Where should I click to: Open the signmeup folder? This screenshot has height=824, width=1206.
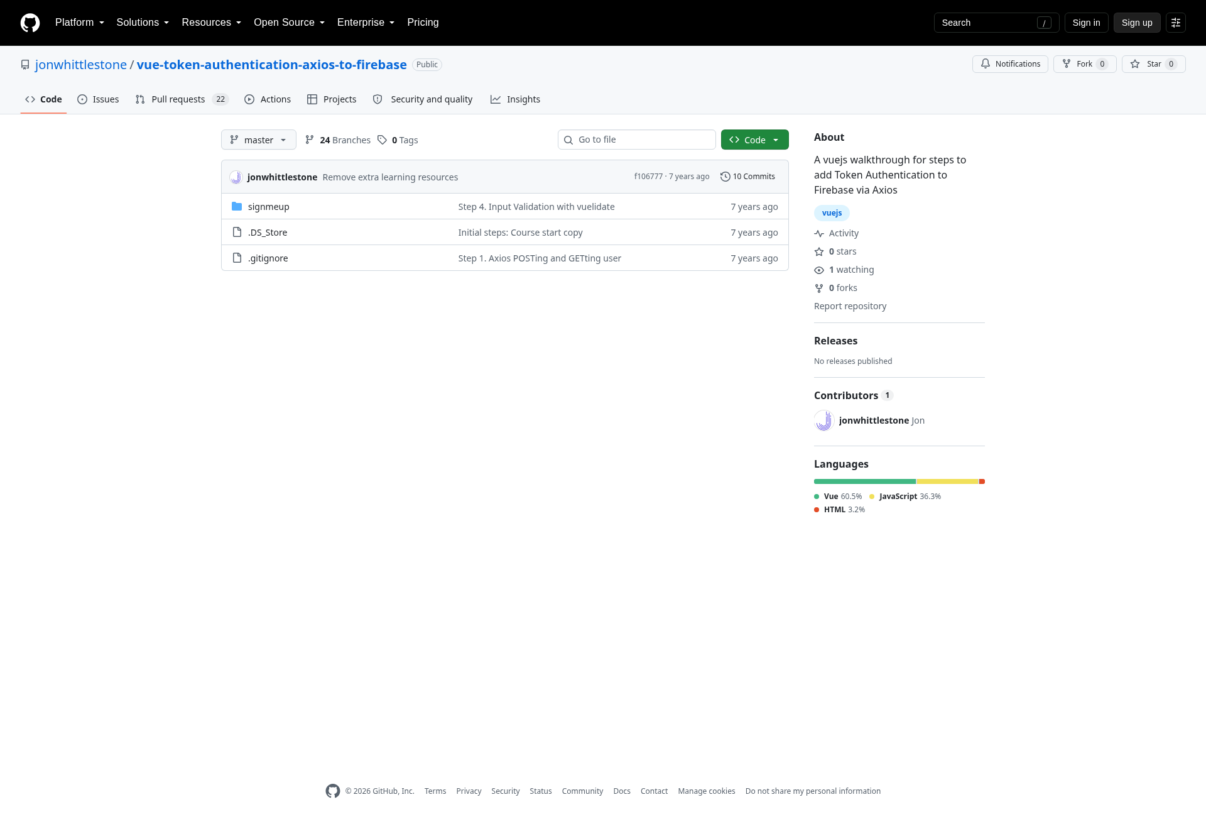tap(269, 206)
